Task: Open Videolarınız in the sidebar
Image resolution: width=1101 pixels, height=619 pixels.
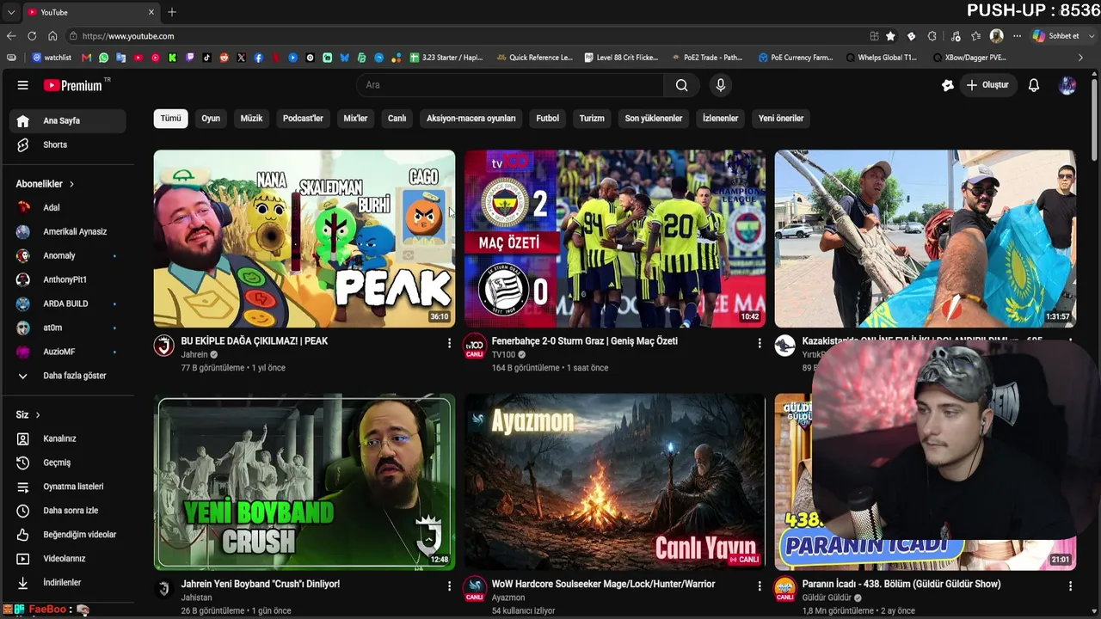Action: [68, 559]
